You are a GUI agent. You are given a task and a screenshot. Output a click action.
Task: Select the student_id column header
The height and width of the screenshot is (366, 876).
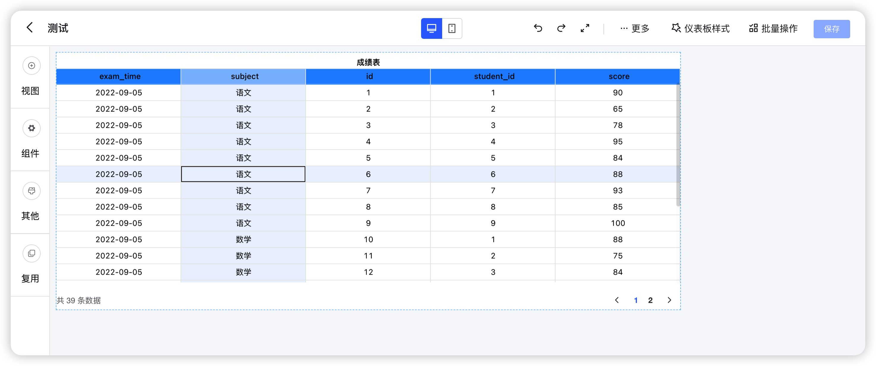click(493, 77)
